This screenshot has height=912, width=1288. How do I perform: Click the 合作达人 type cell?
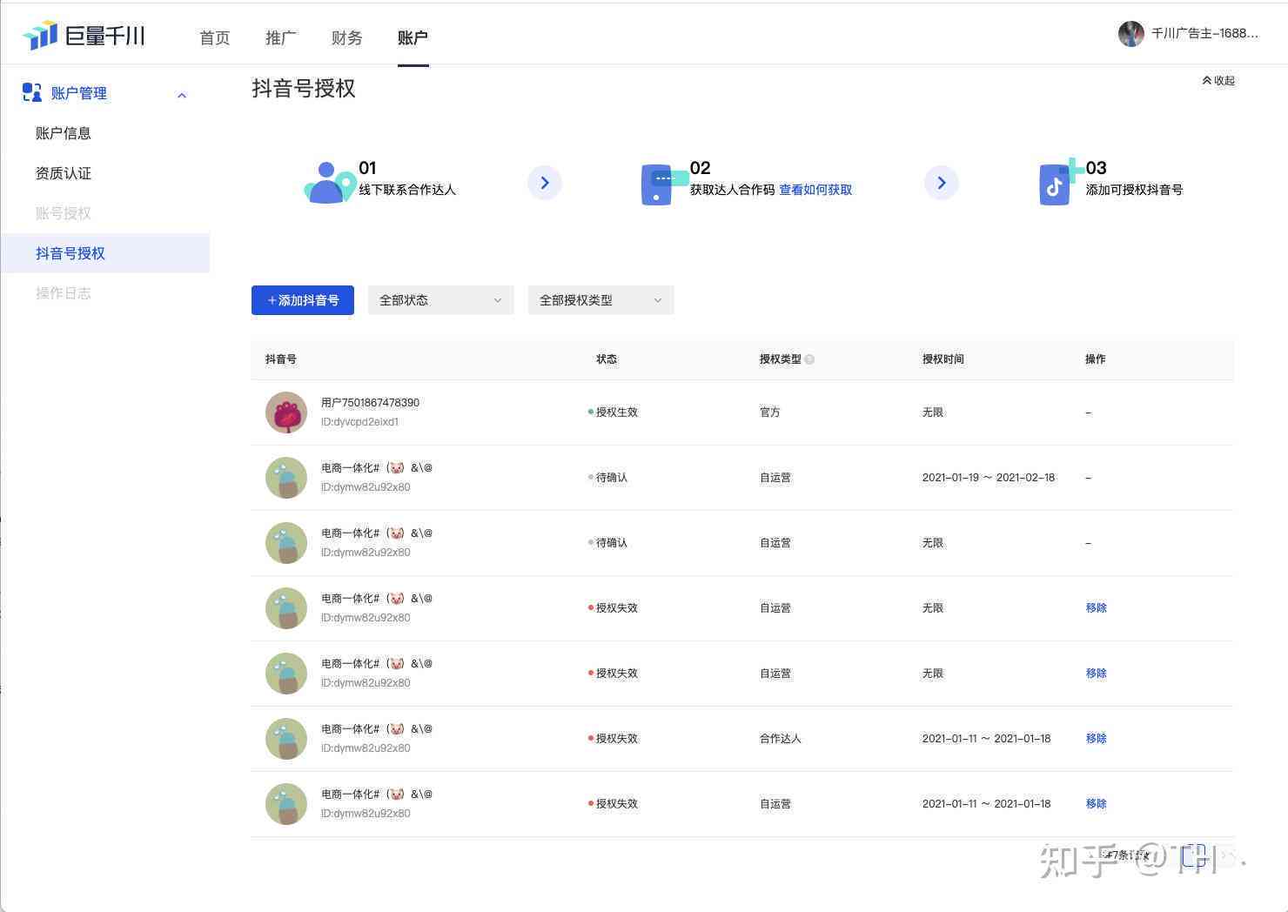point(781,739)
